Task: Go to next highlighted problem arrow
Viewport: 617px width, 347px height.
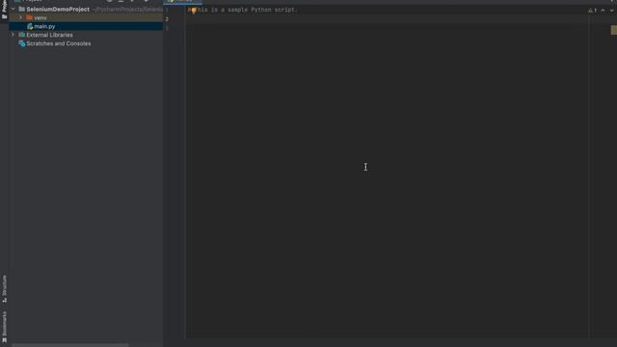Action: coord(612,11)
